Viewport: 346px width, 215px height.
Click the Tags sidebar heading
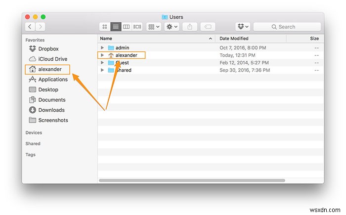point(31,155)
